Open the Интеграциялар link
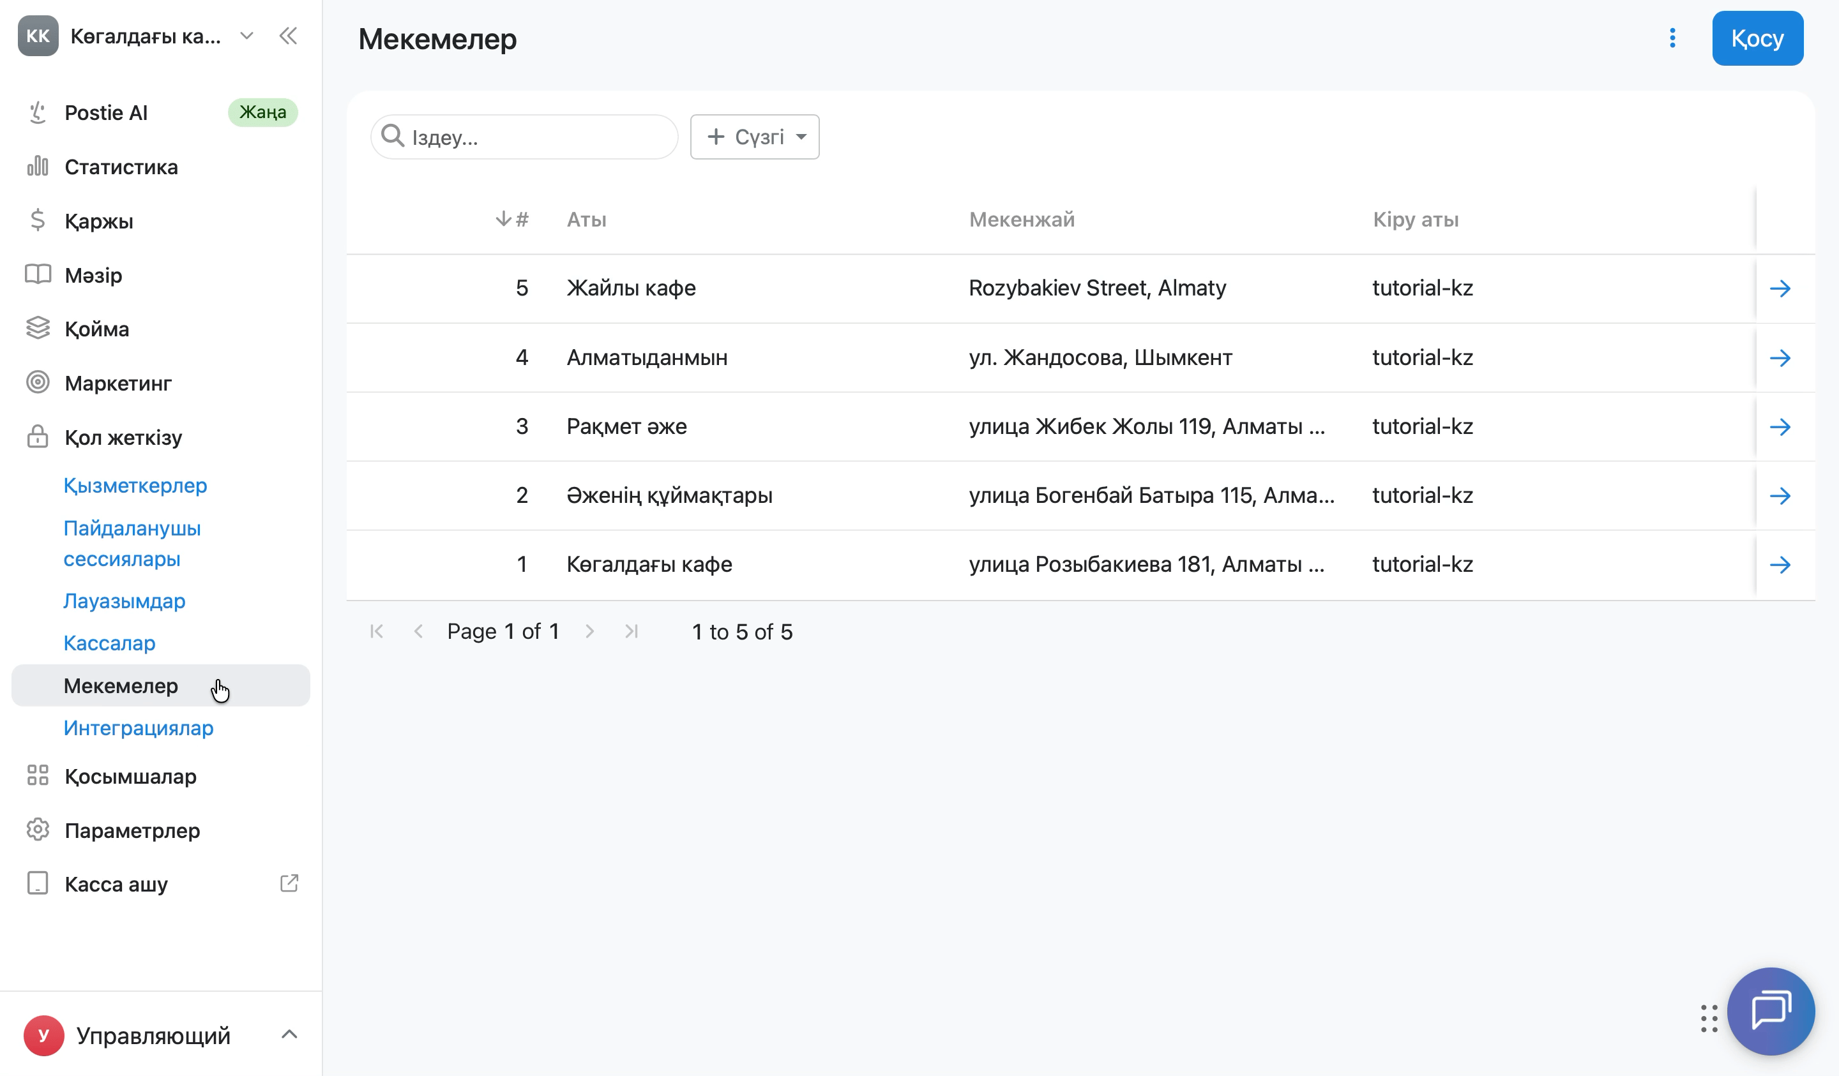Image resolution: width=1839 pixels, height=1076 pixels. pos(139,728)
